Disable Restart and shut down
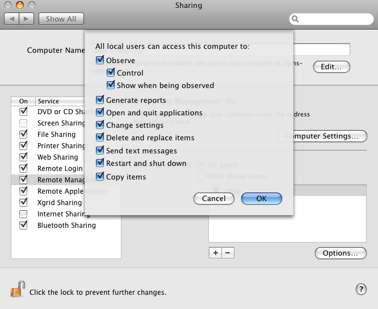This screenshot has width=378, height=309. click(x=100, y=162)
